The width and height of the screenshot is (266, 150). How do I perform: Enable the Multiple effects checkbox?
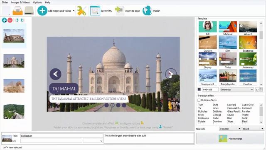[199, 100]
